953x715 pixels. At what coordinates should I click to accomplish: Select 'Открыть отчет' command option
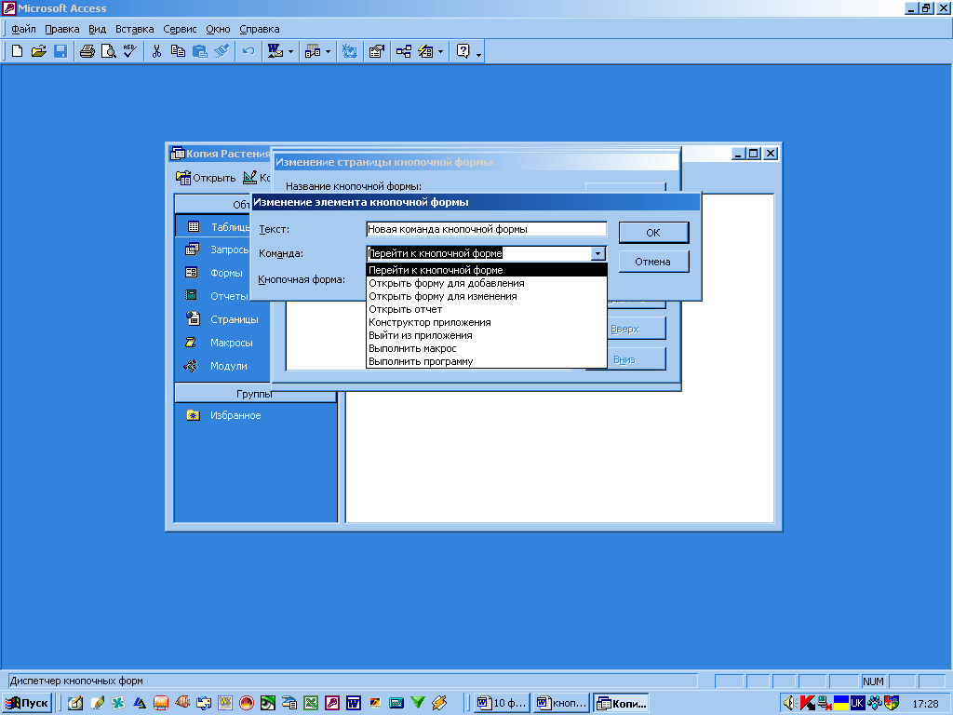point(487,309)
